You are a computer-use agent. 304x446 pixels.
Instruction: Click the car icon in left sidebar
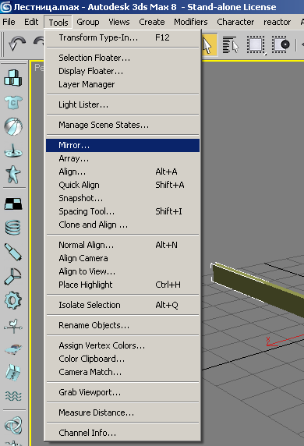(x=13, y=349)
